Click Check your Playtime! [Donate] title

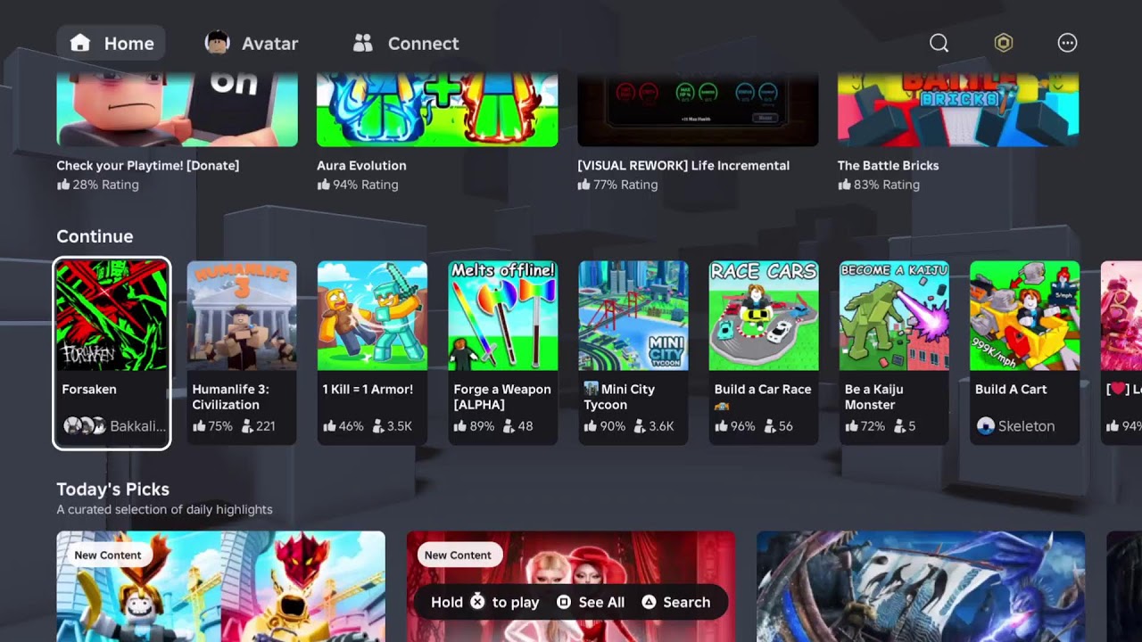(x=148, y=166)
